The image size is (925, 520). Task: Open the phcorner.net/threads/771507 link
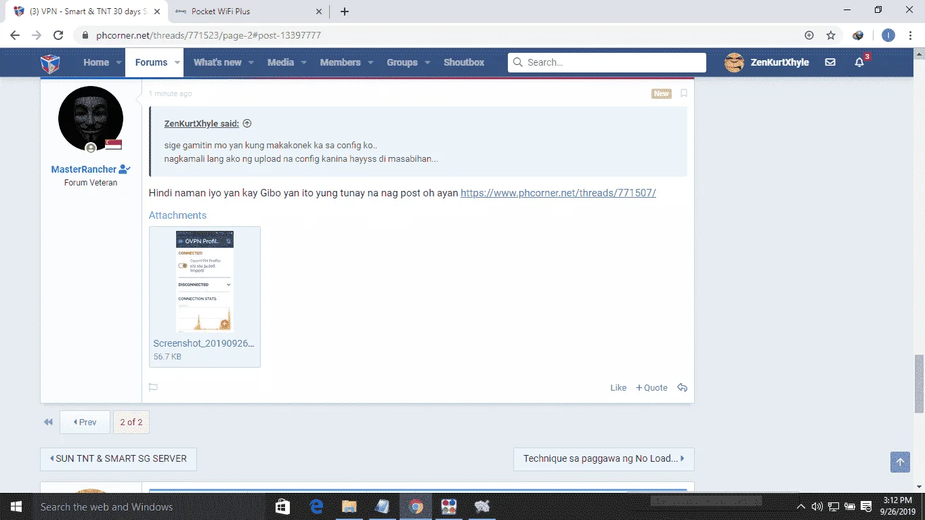coord(558,193)
